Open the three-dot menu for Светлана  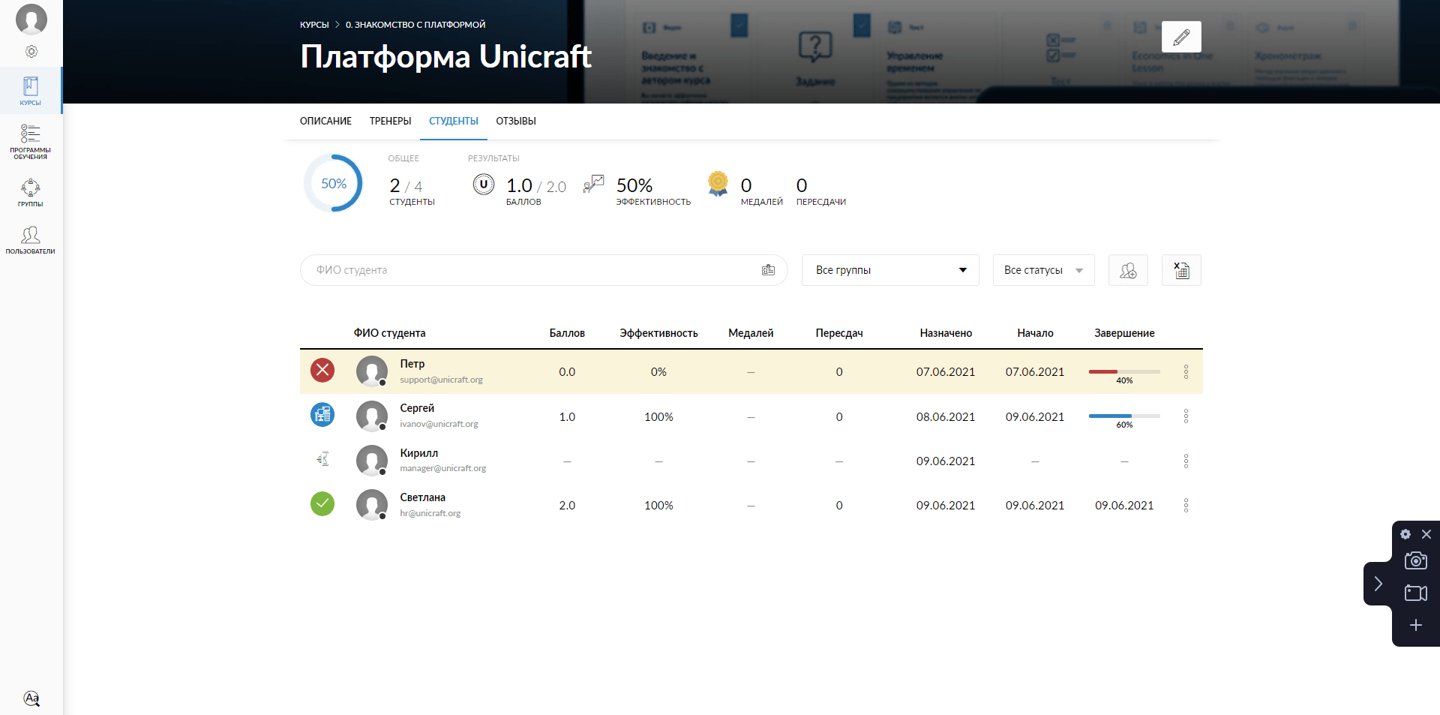(1186, 506)
